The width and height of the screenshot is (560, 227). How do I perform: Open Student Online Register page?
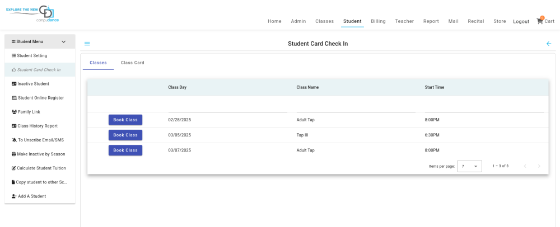40,98
